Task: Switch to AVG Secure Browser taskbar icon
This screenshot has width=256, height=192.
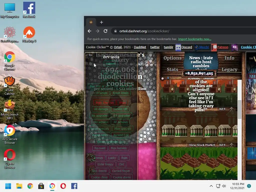Action: click(52, 186)
